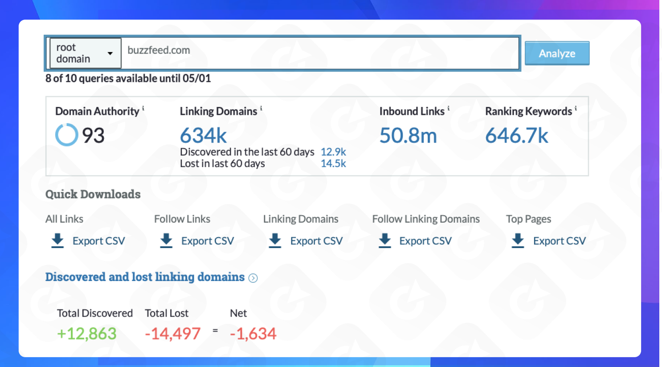Click the -1,634 Net value

[253, 334]
